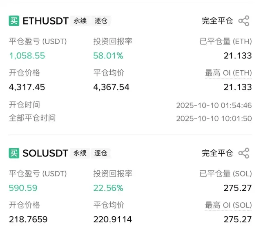This screenshot has width=261, height=226.
Task: Share the ETHUSDT closed position
Action: pos(244,21)
